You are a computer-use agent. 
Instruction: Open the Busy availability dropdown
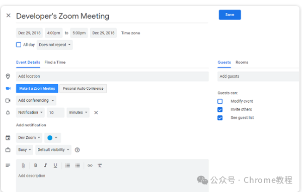(x=25, y=150)
